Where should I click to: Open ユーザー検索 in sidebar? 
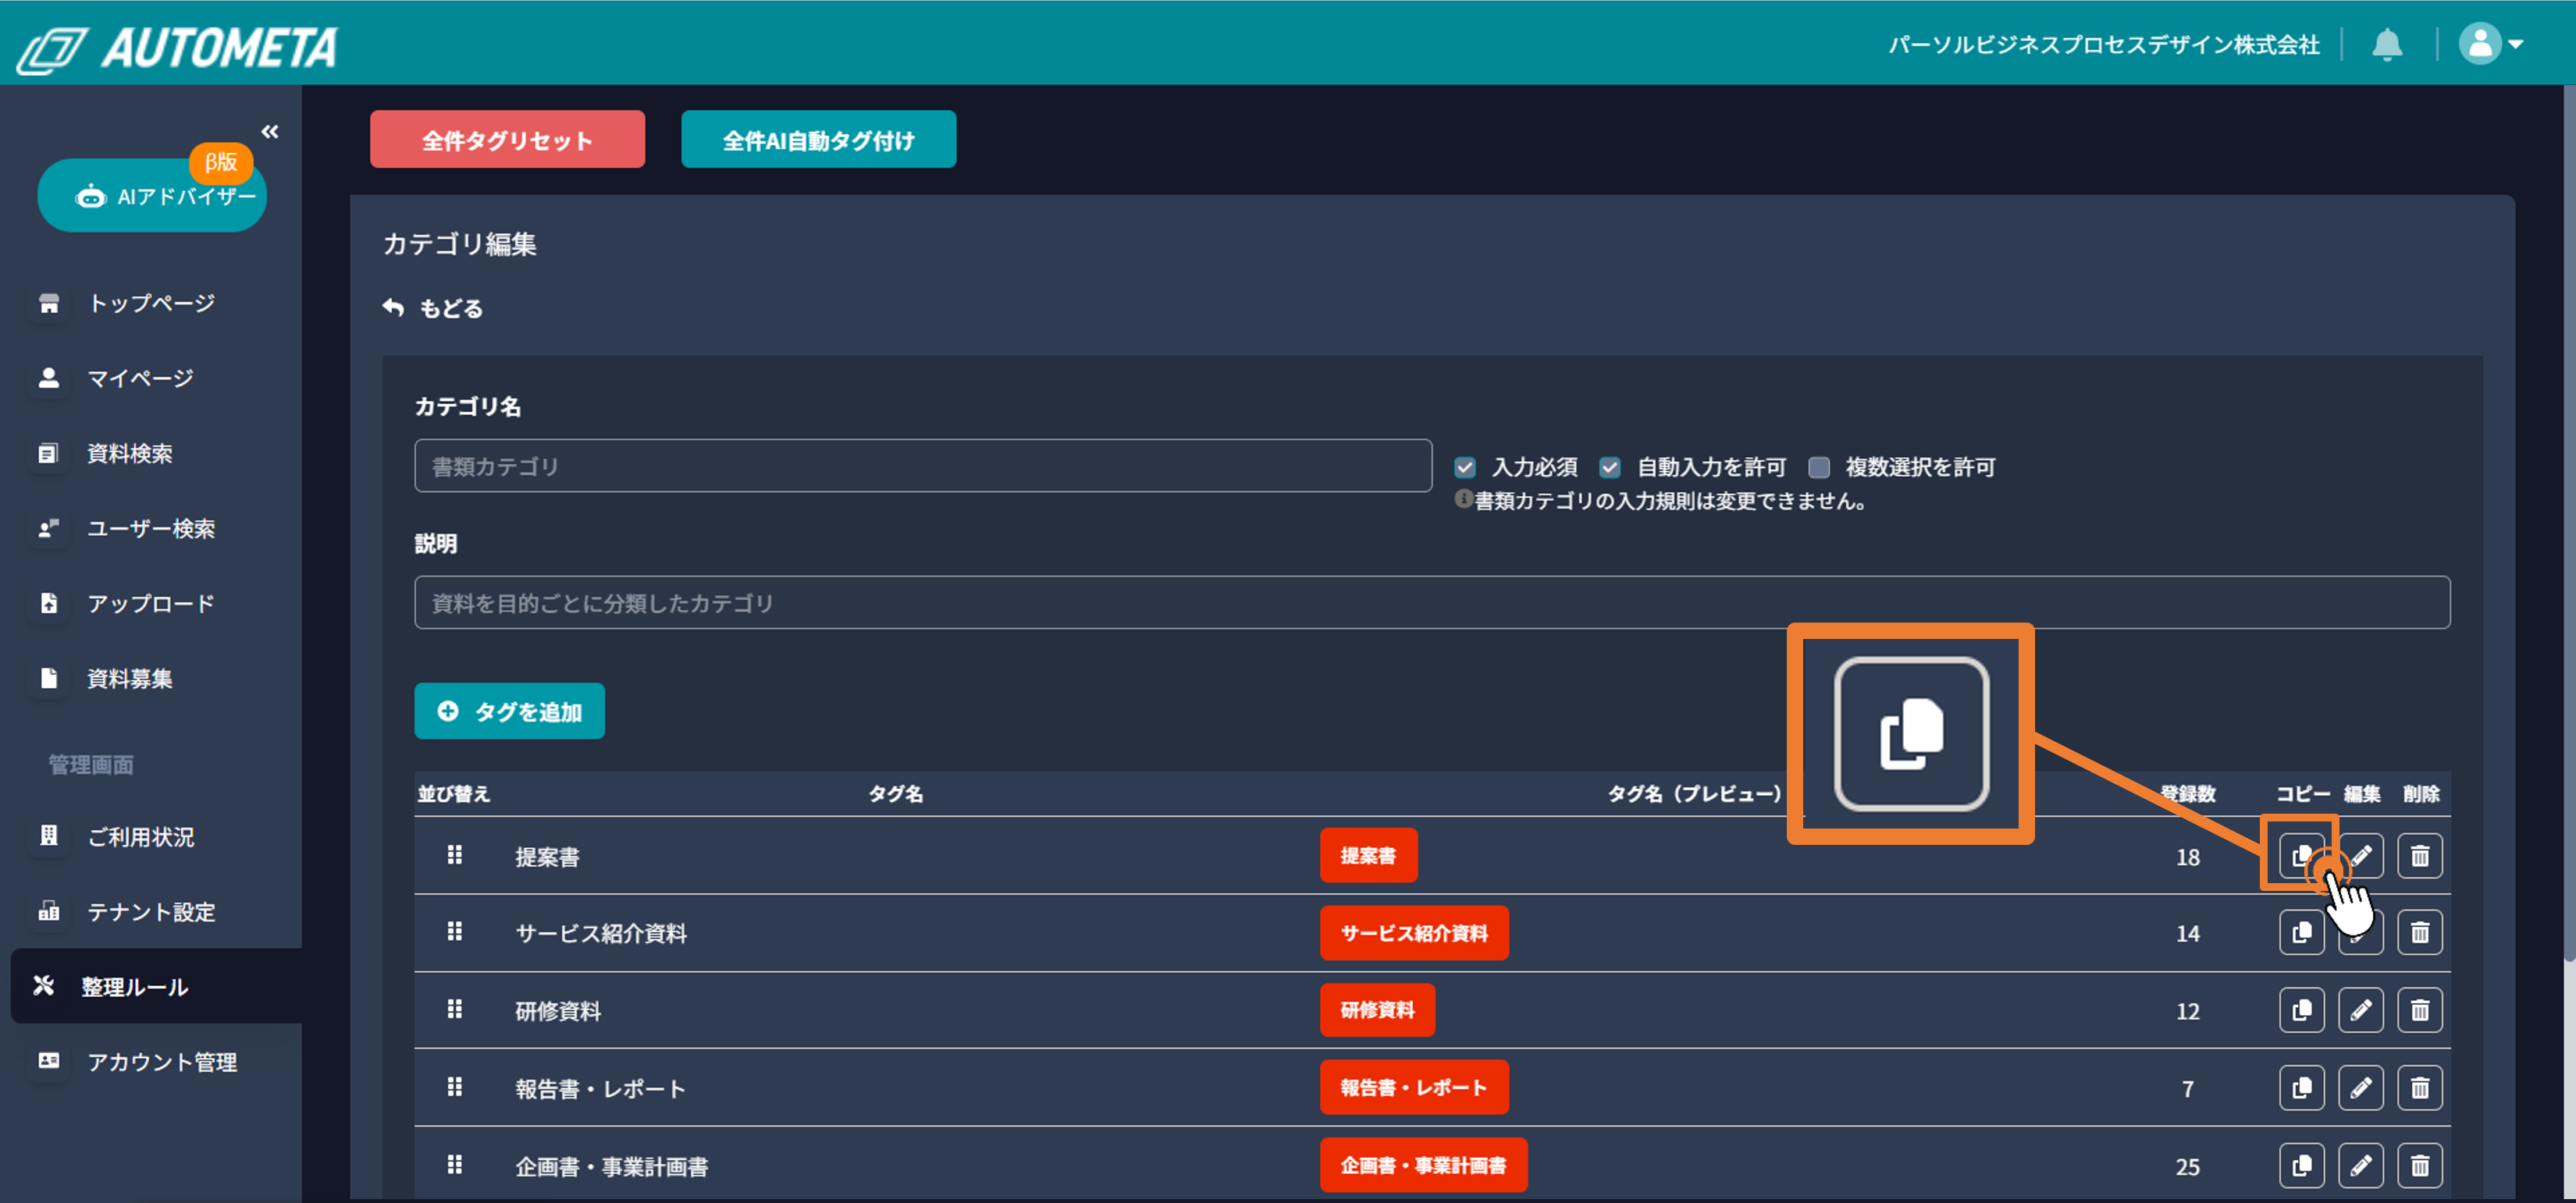[151, 529]
